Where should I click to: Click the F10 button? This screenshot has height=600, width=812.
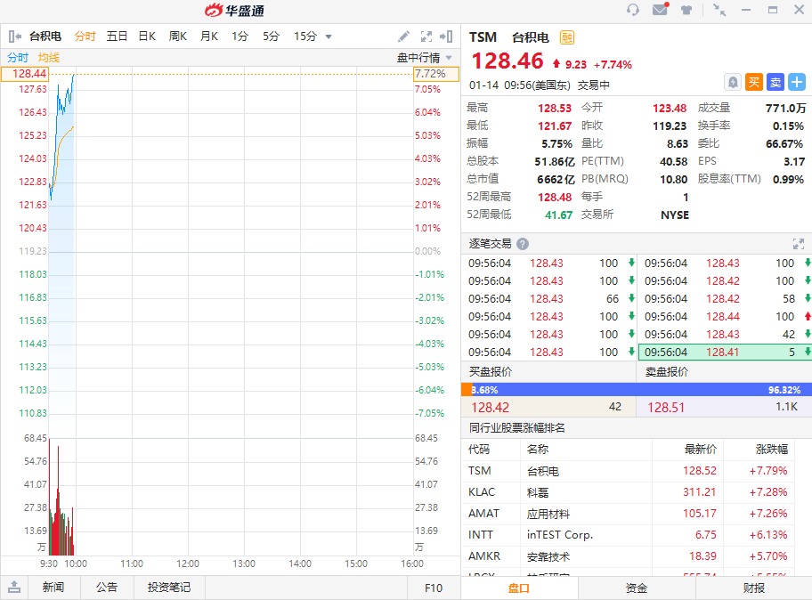pos(434,588)
